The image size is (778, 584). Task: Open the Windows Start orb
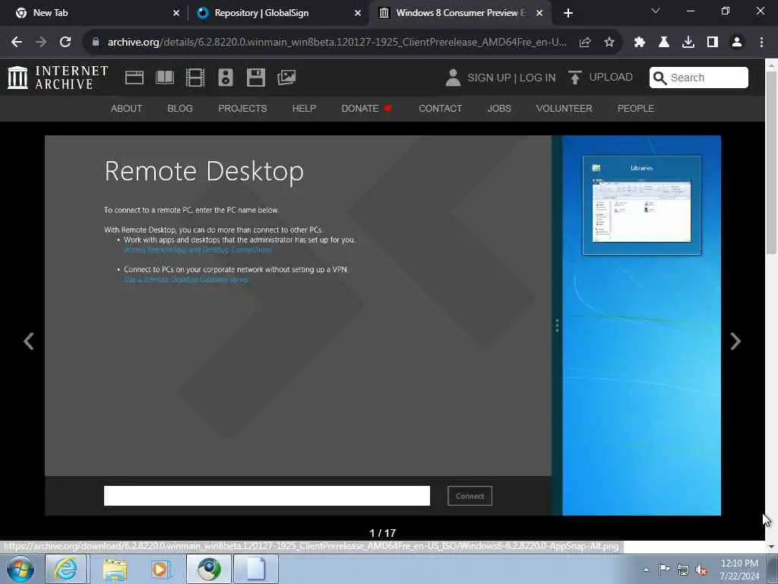point(21,569)
